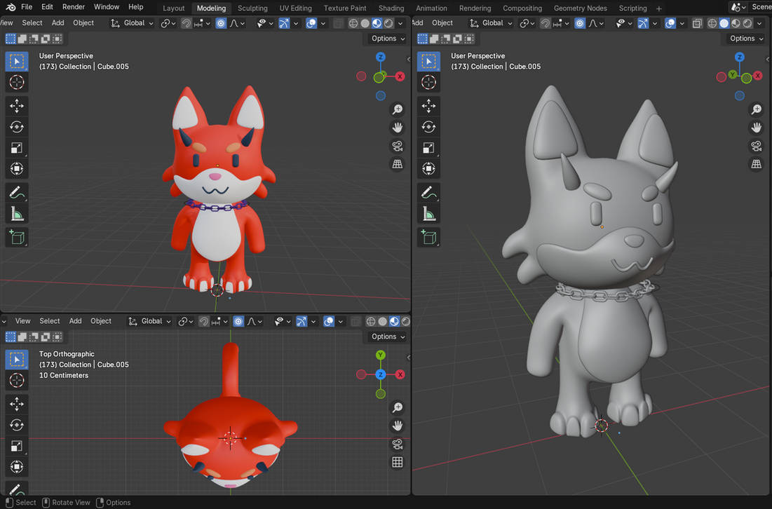This screenshot has height=509, width=772.
Task: Open Global orientation dropdown in right viewport
Action: click(492, 23)
